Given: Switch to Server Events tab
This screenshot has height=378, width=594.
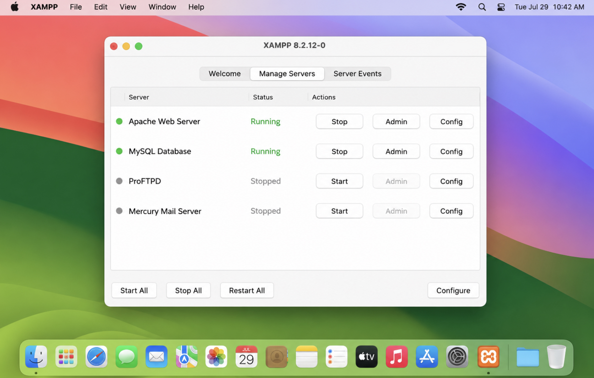Looking at the screenshot, I should [358, 73].
